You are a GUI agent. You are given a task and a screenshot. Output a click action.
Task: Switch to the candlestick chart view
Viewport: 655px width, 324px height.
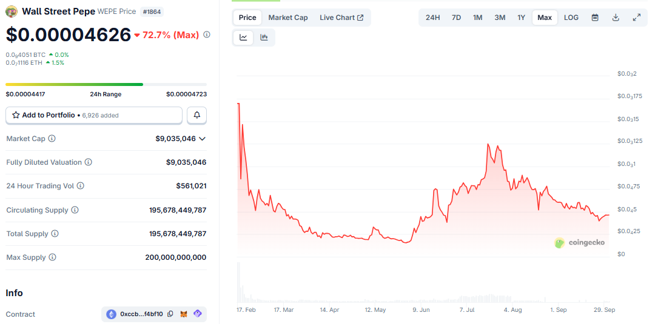point(264,38)
